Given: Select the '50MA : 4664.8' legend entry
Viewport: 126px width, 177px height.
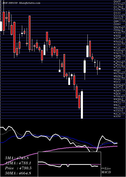Looking at the screenshot, I should pyautogui.click(x=18, y=173).
